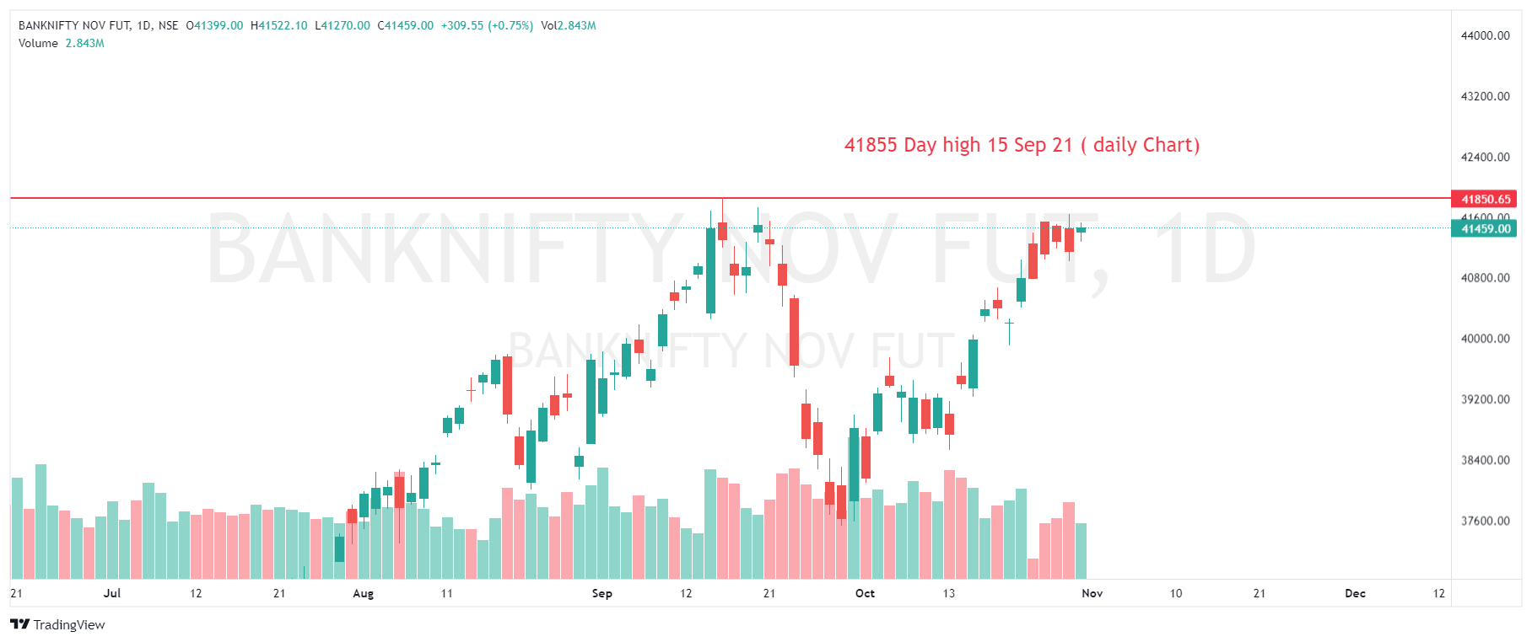Click the Oct label on time axis
Image resolution: width=1532 pixels, height=642 pixels.
tap(865, 593)
